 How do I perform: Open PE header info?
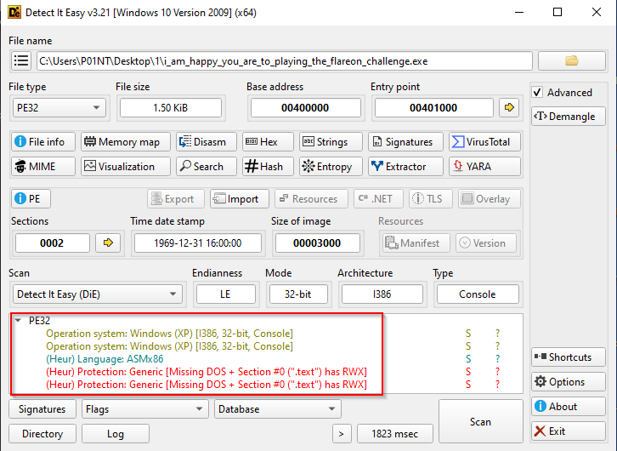31,198
